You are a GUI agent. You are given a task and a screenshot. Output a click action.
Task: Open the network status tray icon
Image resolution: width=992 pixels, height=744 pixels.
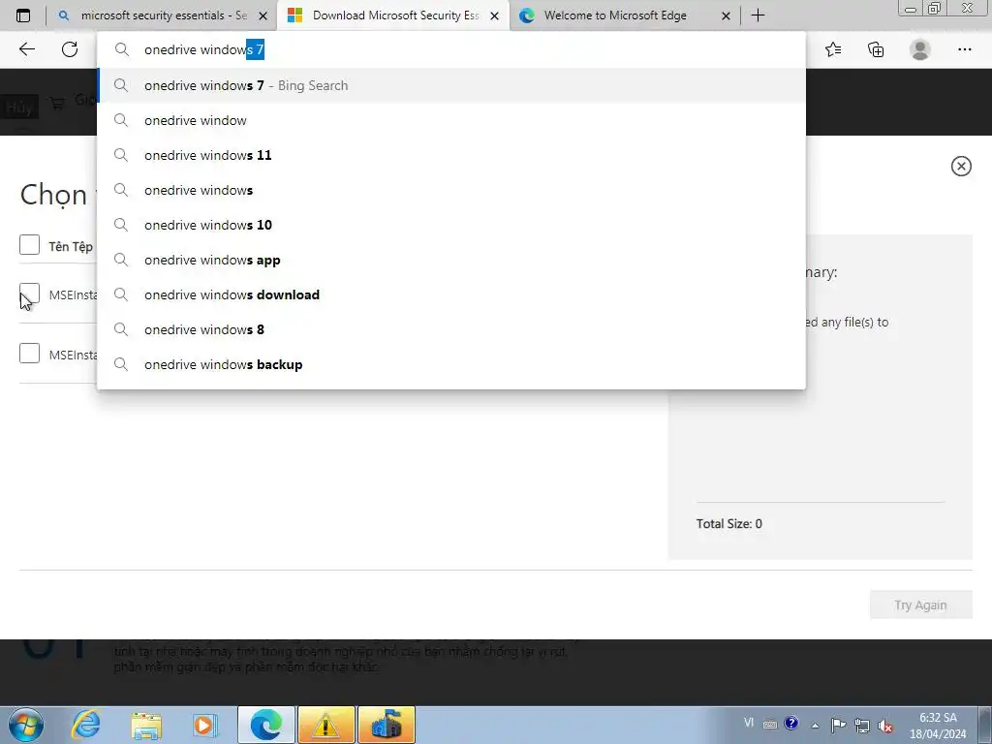(861, 725)
